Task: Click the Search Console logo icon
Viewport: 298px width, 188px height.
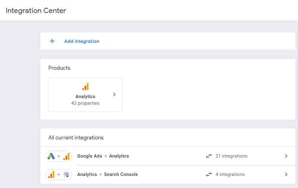Action: click(x=66, y=174)
